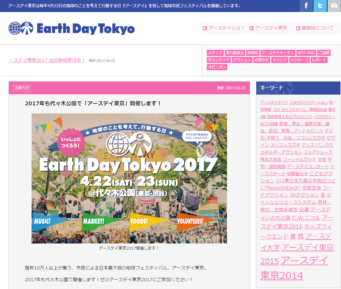Click keyword デニス·バンクス
The height and width of the screenshot is (289, 341).
(317, 145)
